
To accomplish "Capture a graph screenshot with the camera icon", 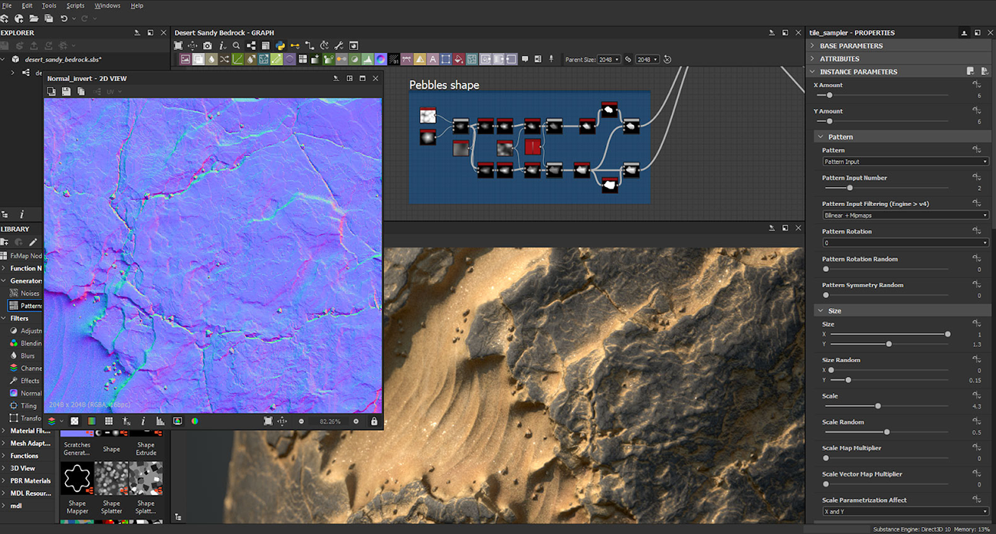I will point(207,46).
